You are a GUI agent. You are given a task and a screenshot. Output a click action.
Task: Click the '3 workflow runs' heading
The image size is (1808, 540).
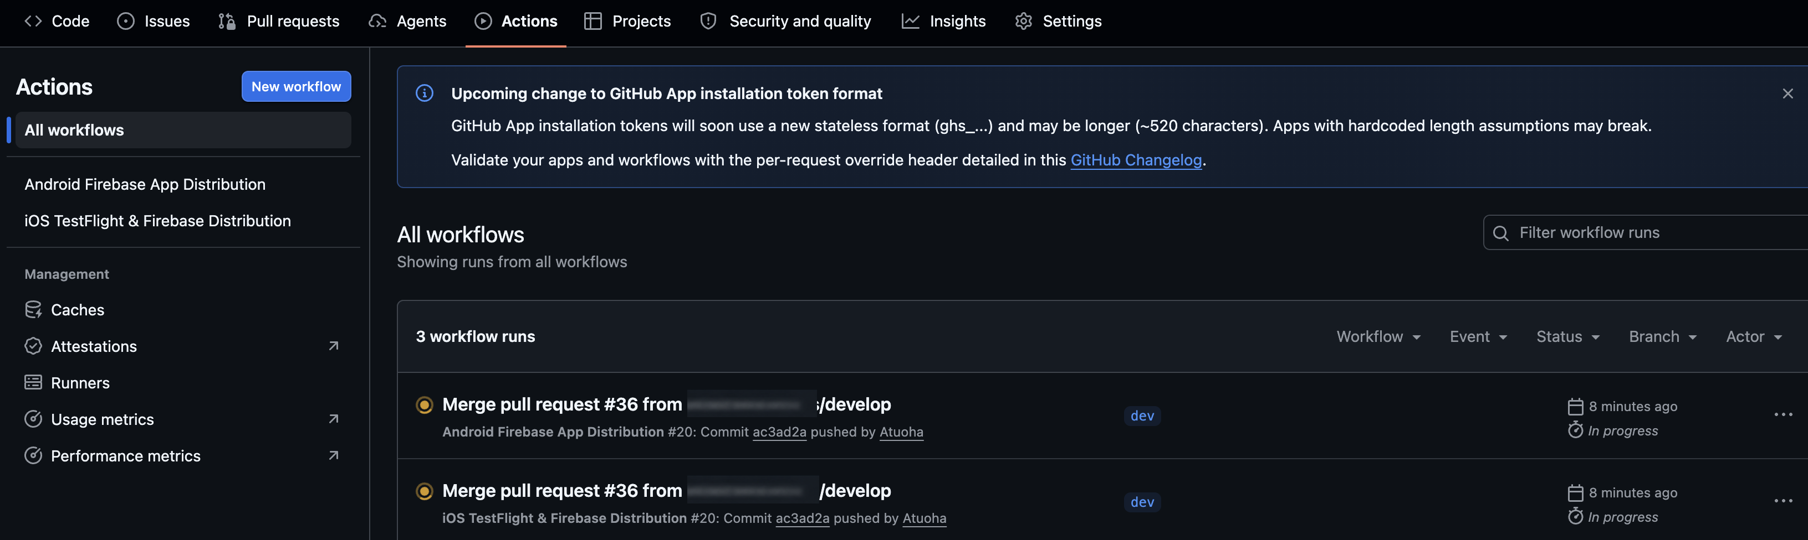click(x=475, y=336)
